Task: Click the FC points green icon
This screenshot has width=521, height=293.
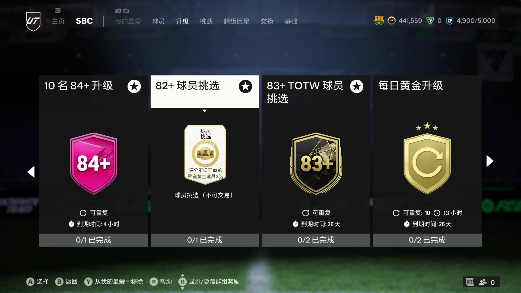Action: (430, 21)
